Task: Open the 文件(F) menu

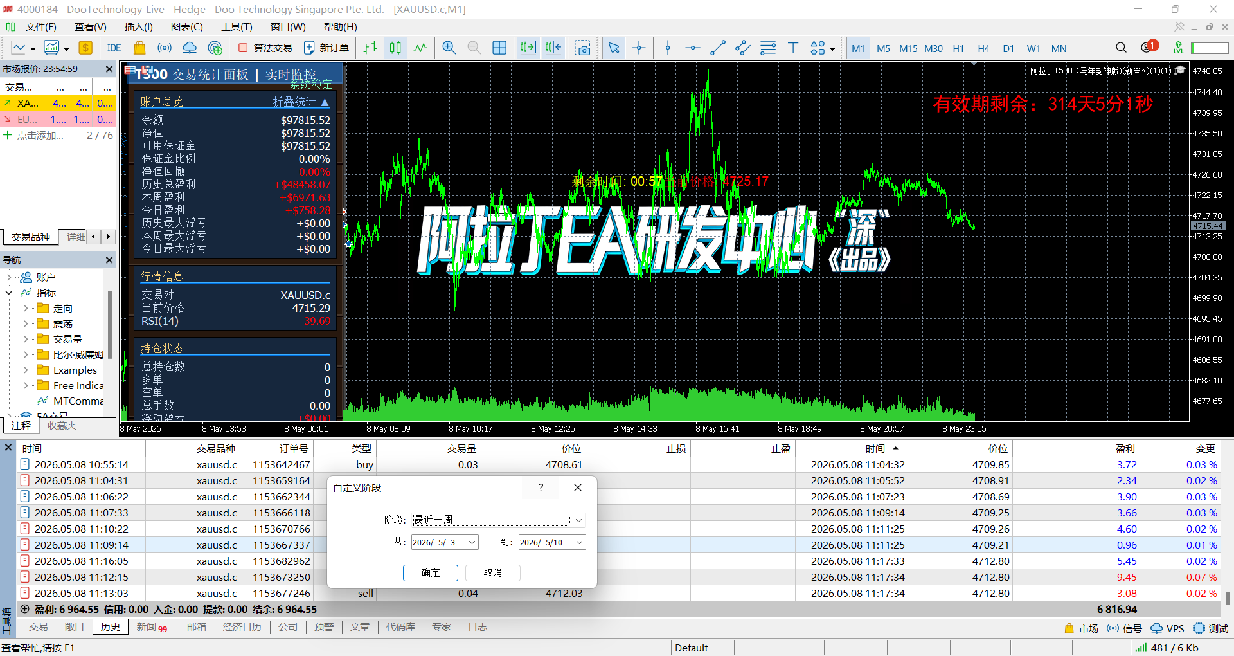Action: tap(40, 27)
